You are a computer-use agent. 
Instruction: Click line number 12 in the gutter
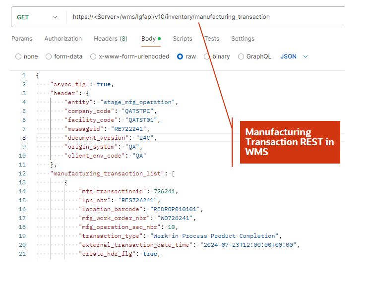pyautogui.click(x=22, y=174)
